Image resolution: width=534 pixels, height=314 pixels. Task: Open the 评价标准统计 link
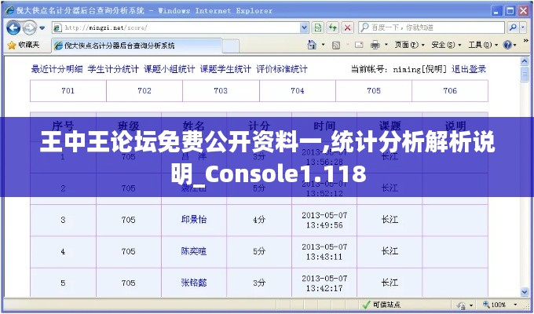(282, 69)
